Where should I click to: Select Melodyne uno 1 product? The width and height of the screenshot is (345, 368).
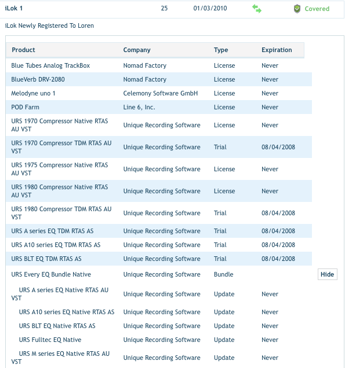click(x=33, y=93)
